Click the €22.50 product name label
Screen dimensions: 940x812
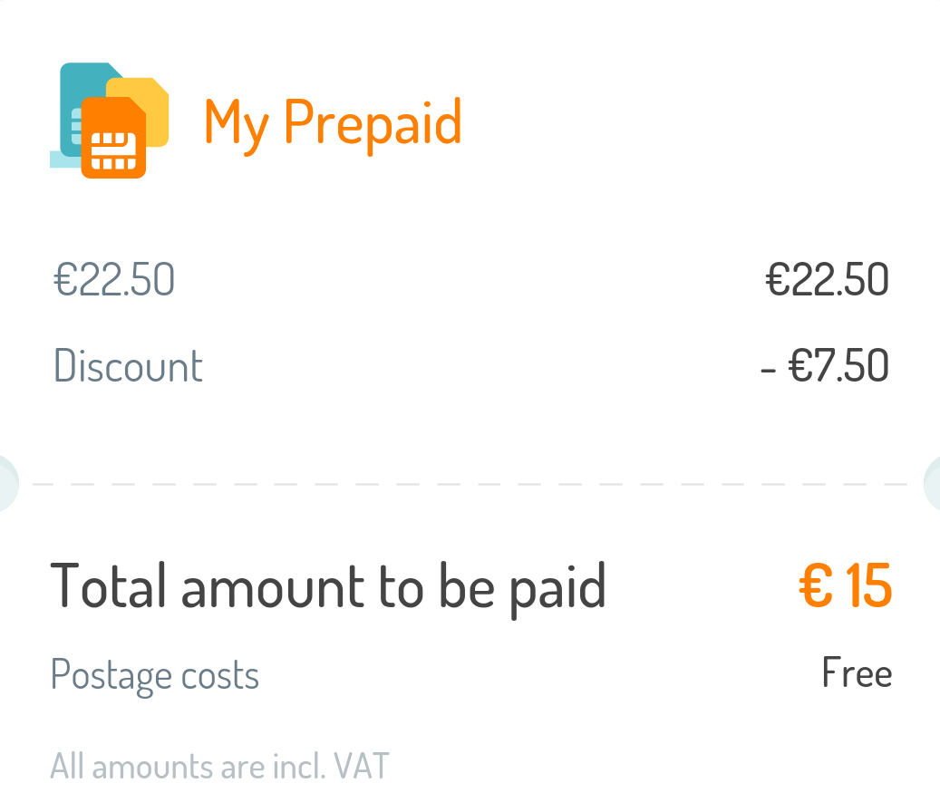click(114, 280)
